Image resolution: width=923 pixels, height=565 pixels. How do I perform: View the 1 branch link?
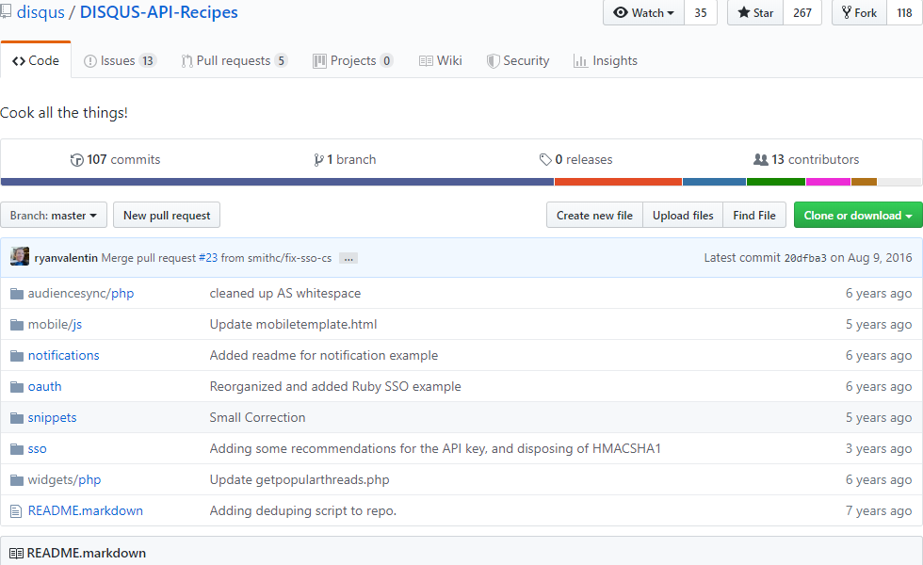(x=345, y=159)
